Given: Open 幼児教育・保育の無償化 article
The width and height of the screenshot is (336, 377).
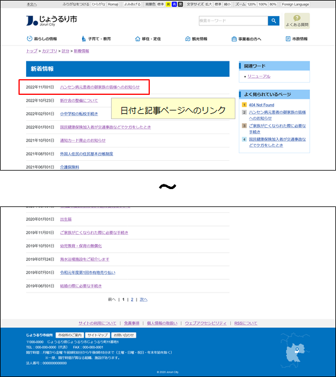Looking at the screenshot, I should tap(81, 246).
